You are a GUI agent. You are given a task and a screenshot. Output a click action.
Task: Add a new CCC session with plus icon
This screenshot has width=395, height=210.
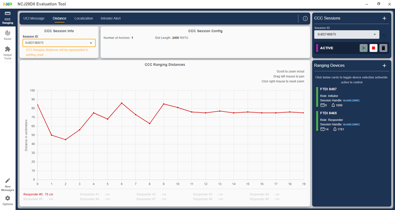(x=384, y=18)
